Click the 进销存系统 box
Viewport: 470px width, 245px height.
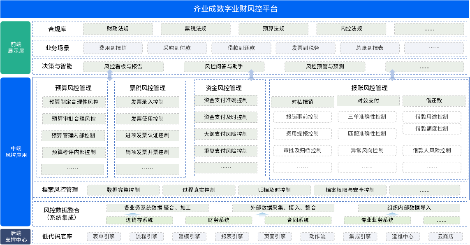139,220
